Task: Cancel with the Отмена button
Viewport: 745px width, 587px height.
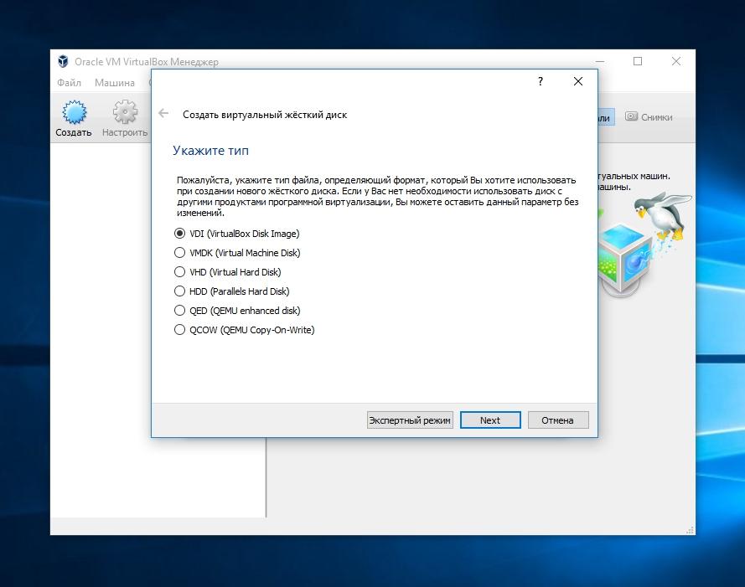Action: [x=558, y=420]
